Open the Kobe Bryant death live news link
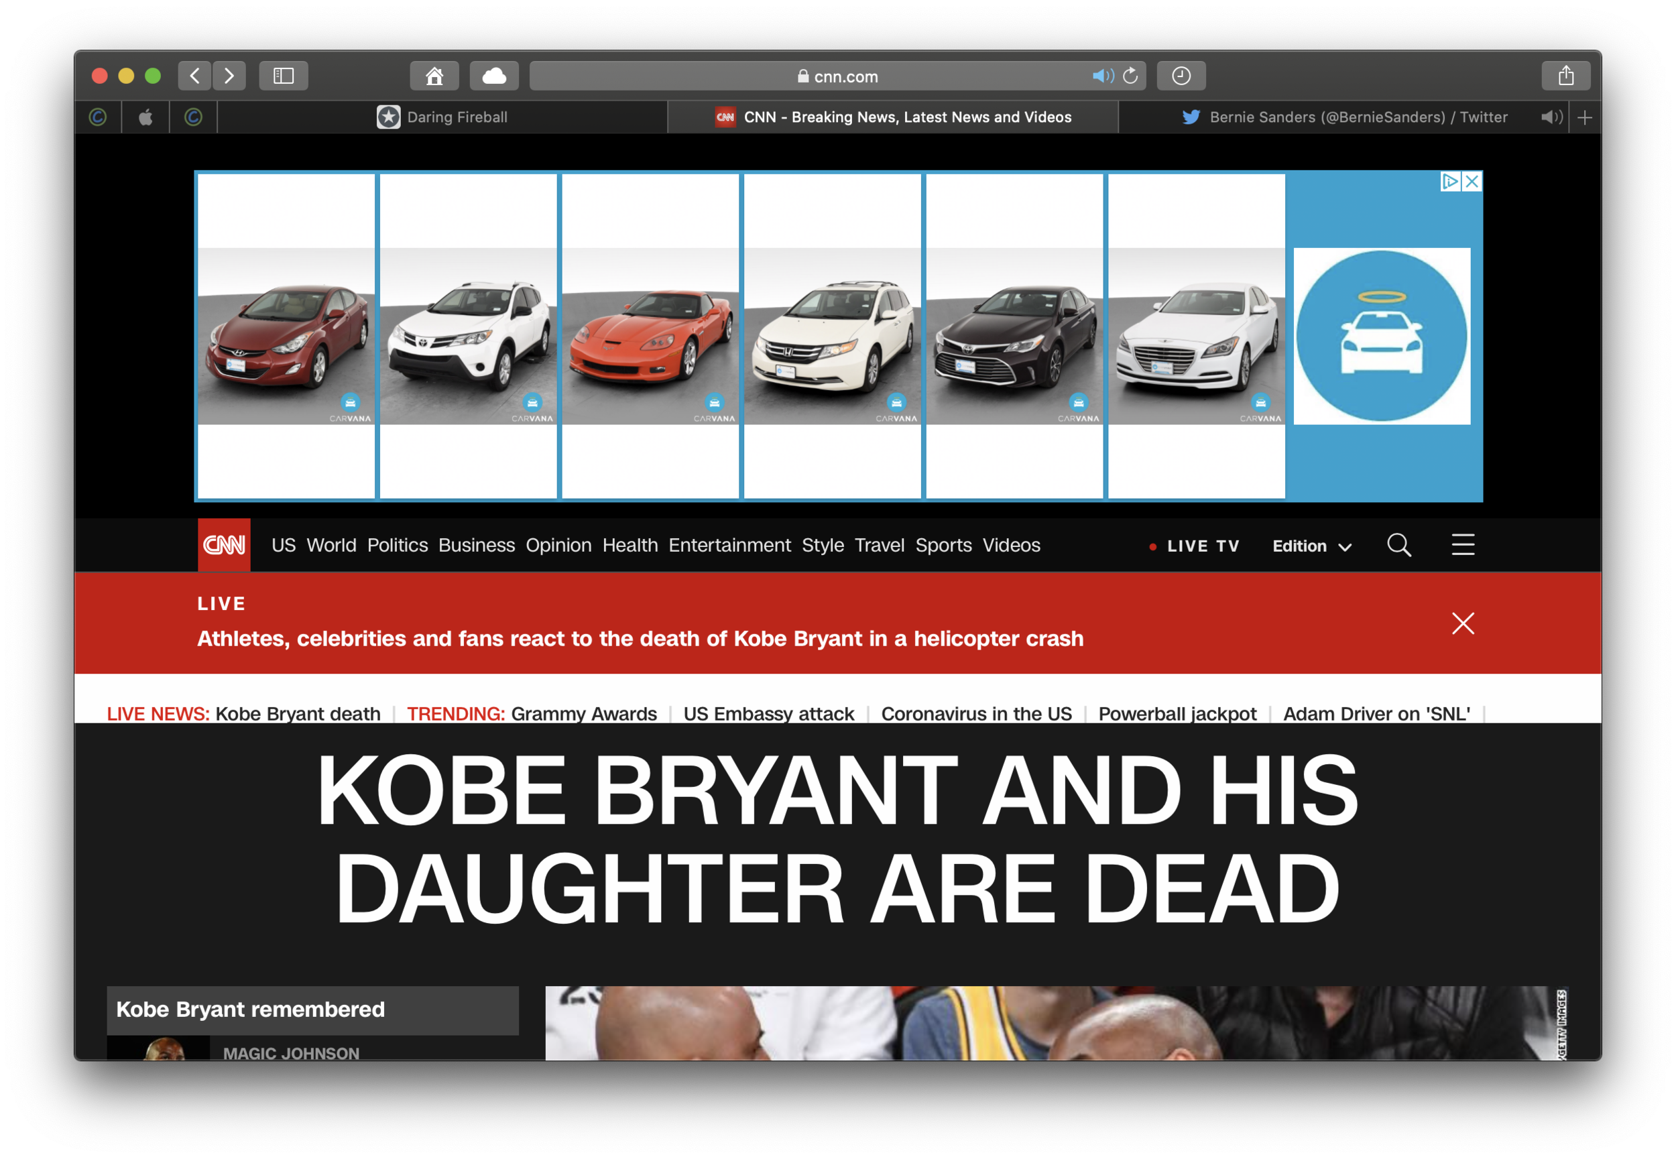 tap(298, 713)
